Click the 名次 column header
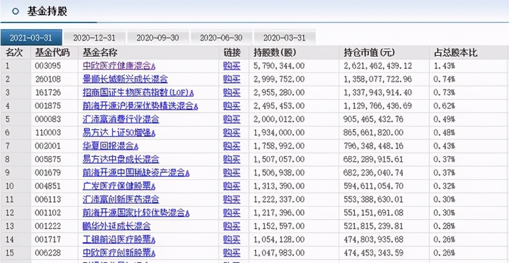Screen dimensions: 509x263 coord(14,53)
